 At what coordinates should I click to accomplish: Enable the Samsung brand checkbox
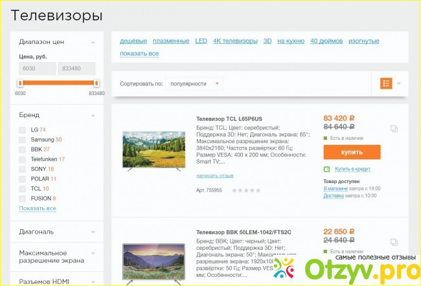(x=24, y=139)
